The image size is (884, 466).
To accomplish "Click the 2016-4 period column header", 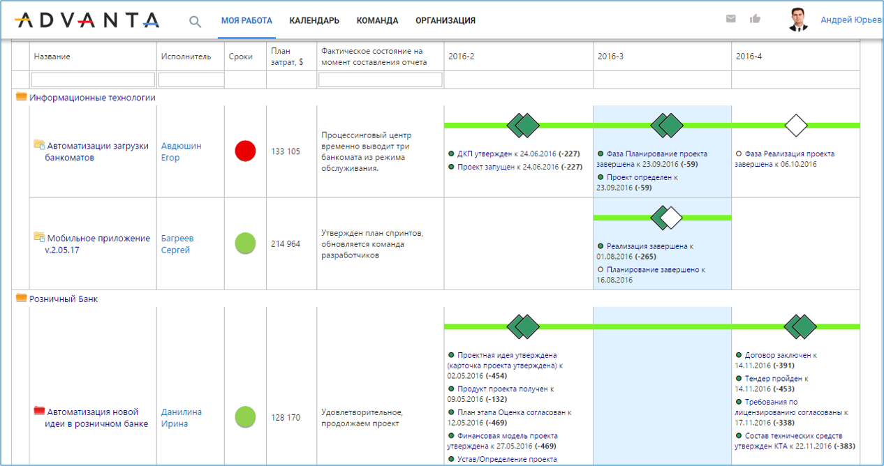I will click(749, 57).
